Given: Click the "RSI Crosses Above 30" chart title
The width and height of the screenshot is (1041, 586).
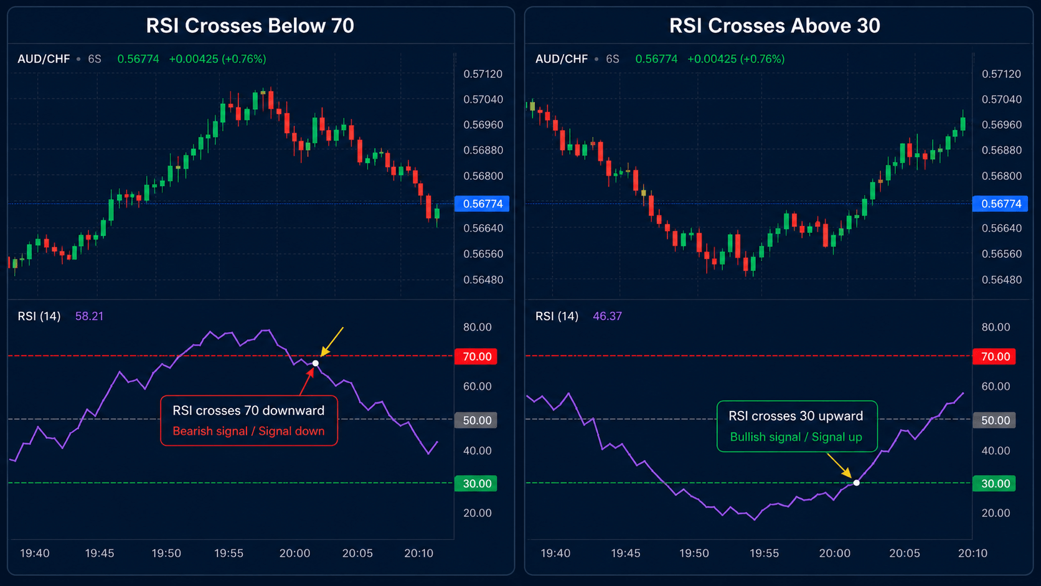Looking at the screenshot, I should coord(775,26).
